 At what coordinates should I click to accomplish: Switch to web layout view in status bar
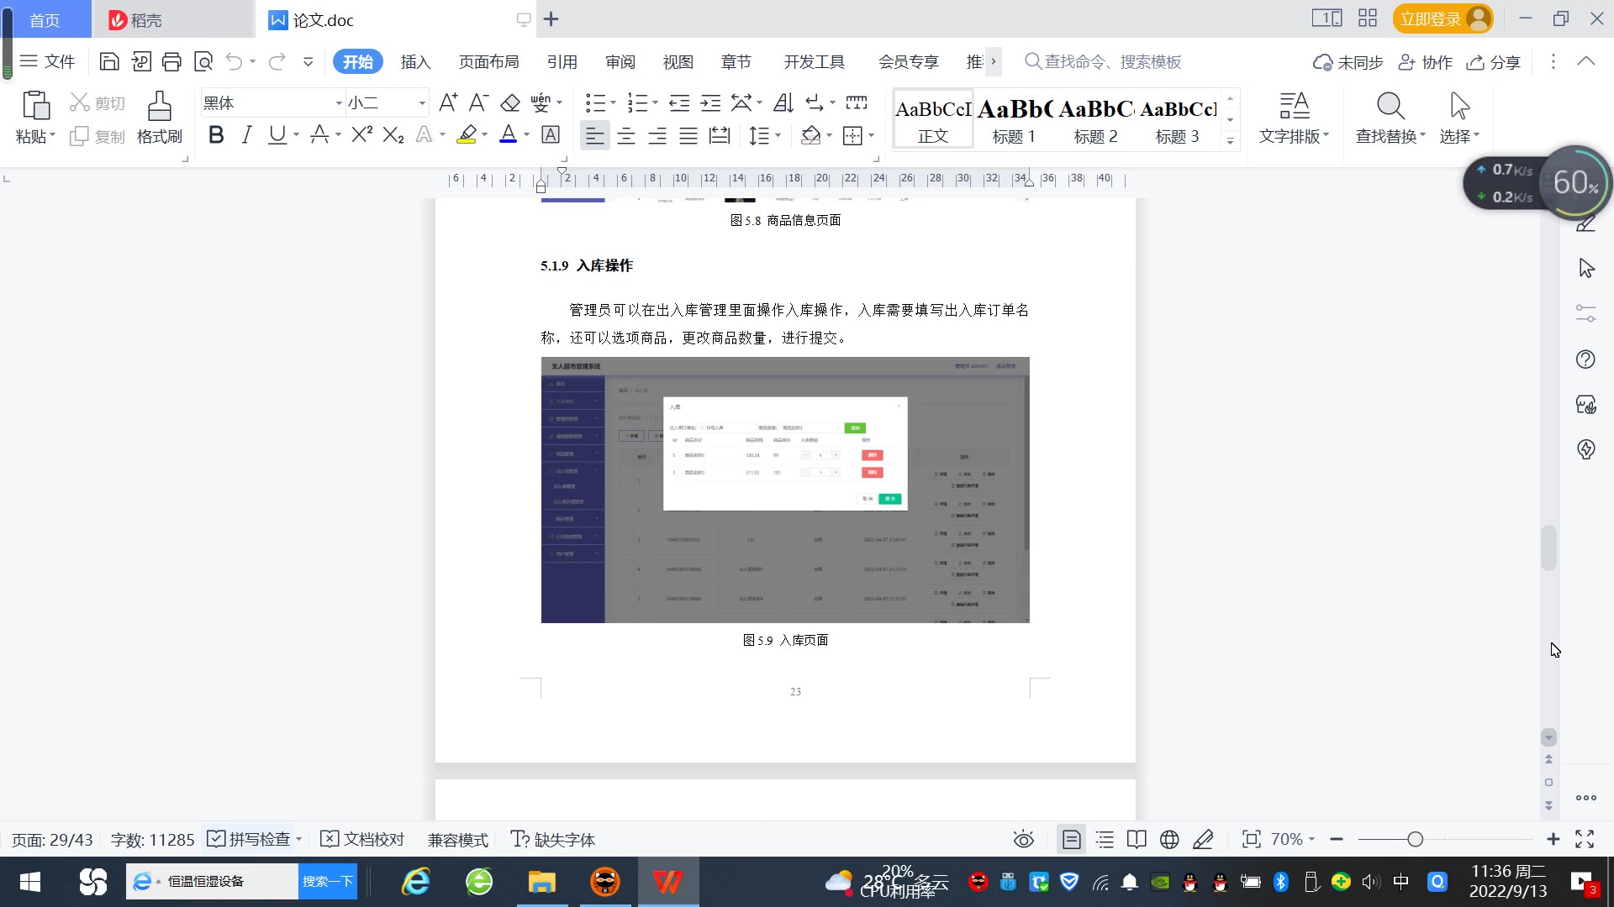[1169, 839]
